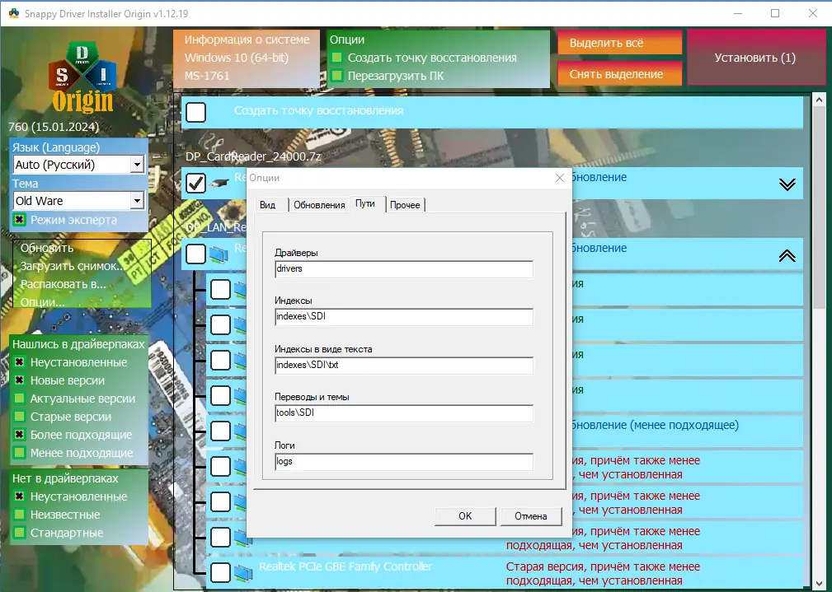The image size is (832, 592).
Task: Open Опции... from side menu
Action: point(42,302)
